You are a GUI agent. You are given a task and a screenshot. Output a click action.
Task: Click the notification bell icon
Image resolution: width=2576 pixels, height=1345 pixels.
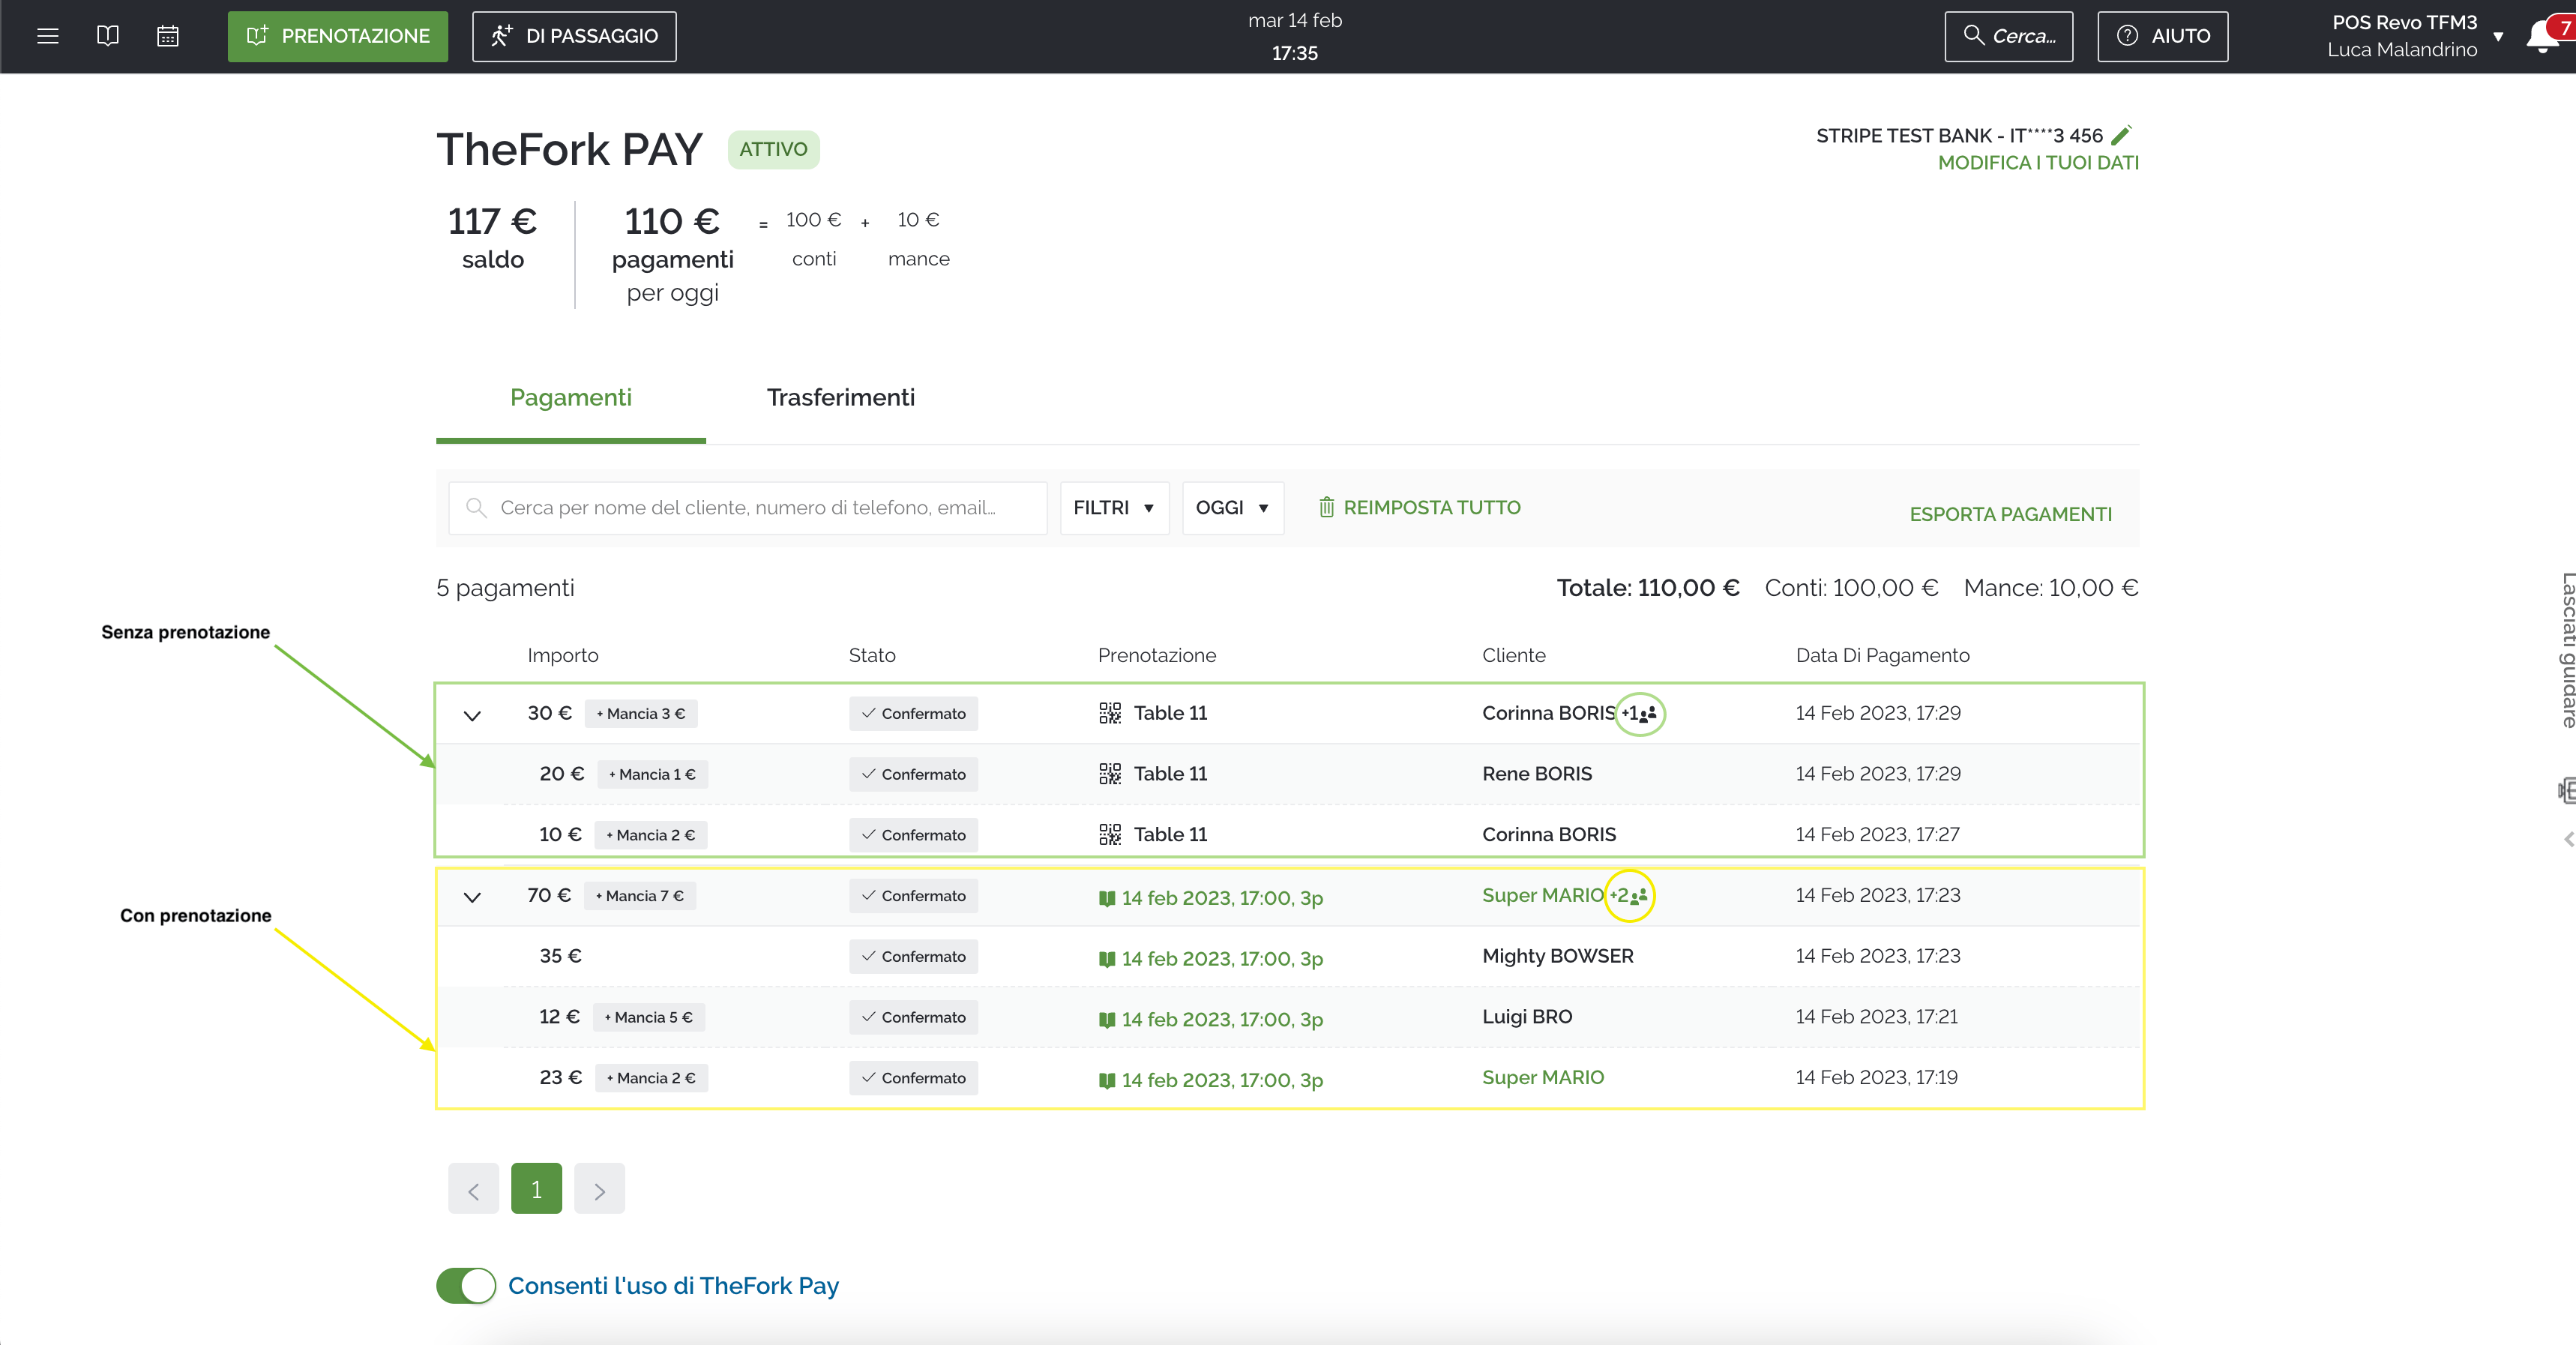(2542, 37)
